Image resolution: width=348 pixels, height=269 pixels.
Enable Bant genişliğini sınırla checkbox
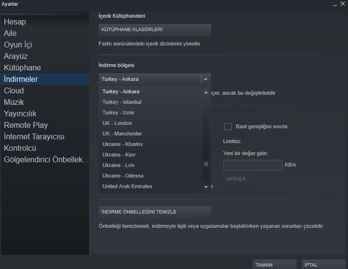[x=228, y=127]
